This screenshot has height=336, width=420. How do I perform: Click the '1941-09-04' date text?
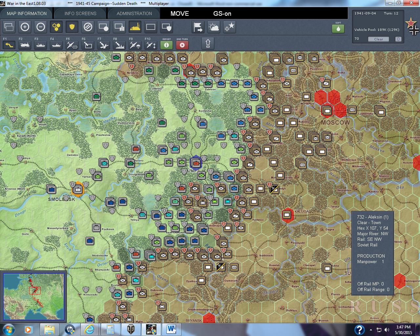[x=365, y=13]
